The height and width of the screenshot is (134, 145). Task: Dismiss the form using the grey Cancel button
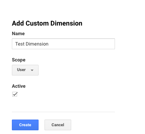pos(58,125)
